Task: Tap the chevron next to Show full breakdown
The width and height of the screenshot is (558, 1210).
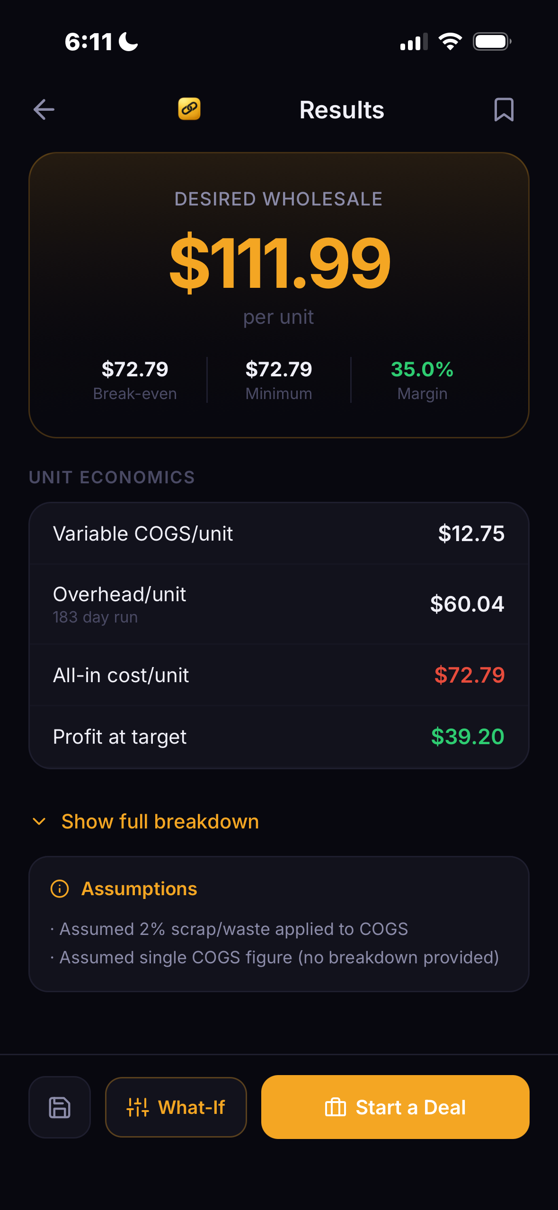Action: click(39, 822)
